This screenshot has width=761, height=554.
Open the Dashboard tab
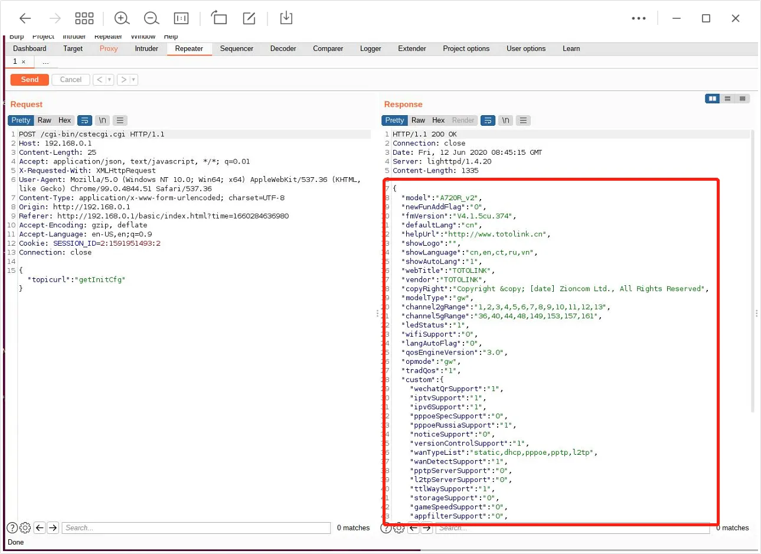coord(30,49)
